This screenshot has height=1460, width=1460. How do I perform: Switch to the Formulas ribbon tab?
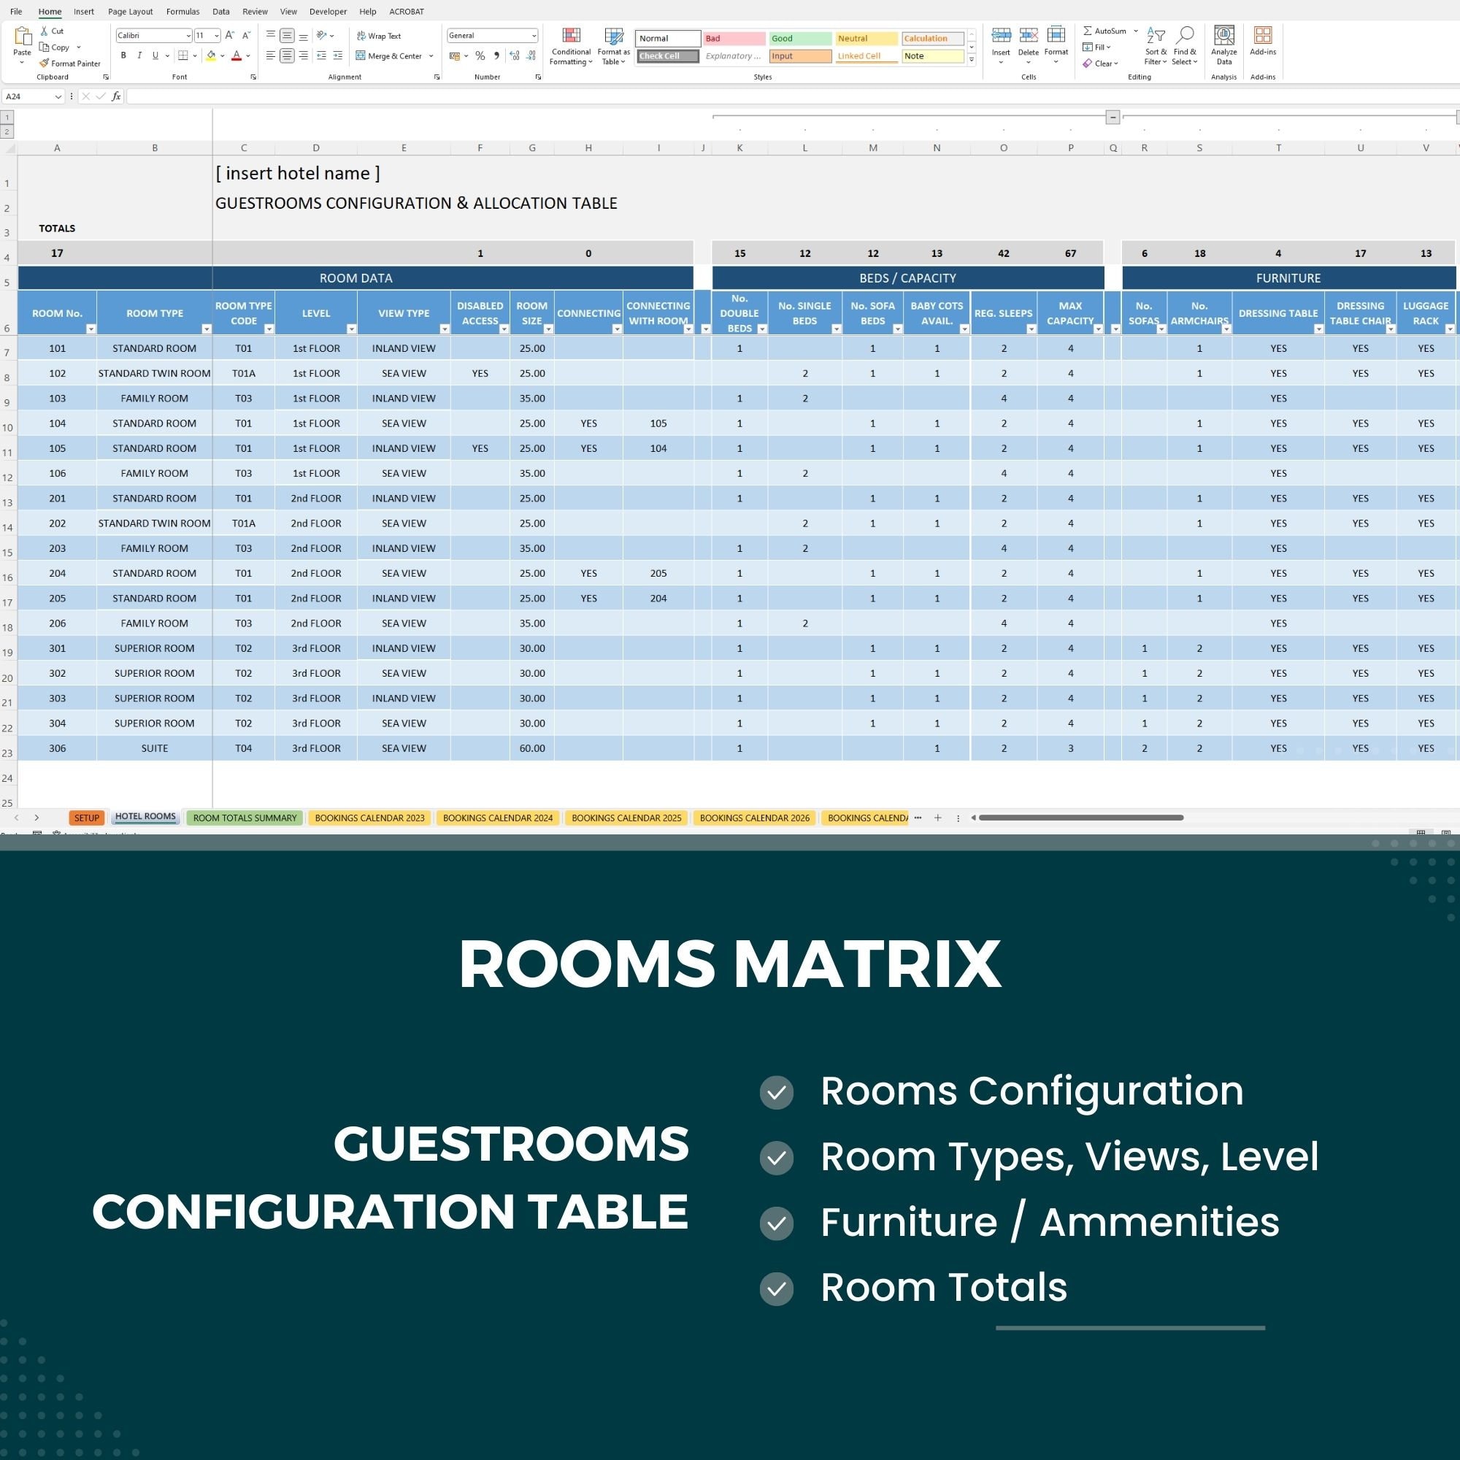pos(182,12)
